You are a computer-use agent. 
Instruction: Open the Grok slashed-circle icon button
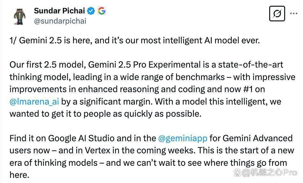tap(277, 13)
